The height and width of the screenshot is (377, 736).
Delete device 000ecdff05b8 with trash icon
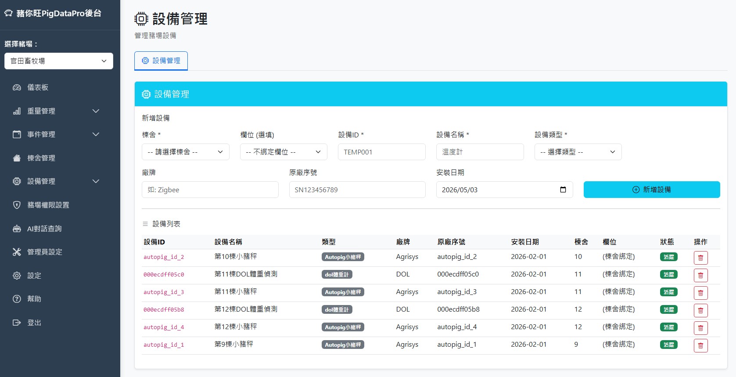(700, 310)
